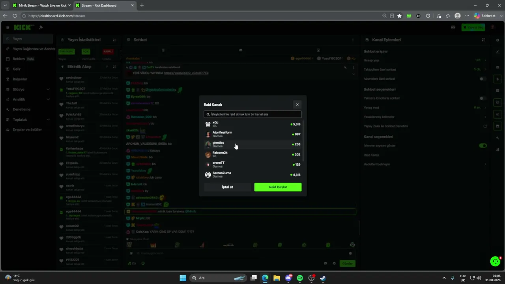Click Raid Kanalı in Kanal seçenekleri
505x284 pixels.
pyautogui.click(x=371, y=155)
